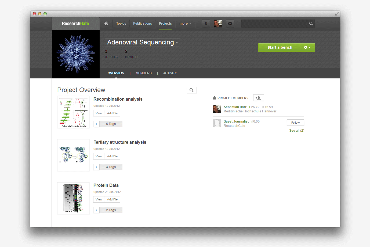Click Sebastian Darr's profile picture
Image resolution: width=370 pixels, height=247 pixels.
pos(217,109)
